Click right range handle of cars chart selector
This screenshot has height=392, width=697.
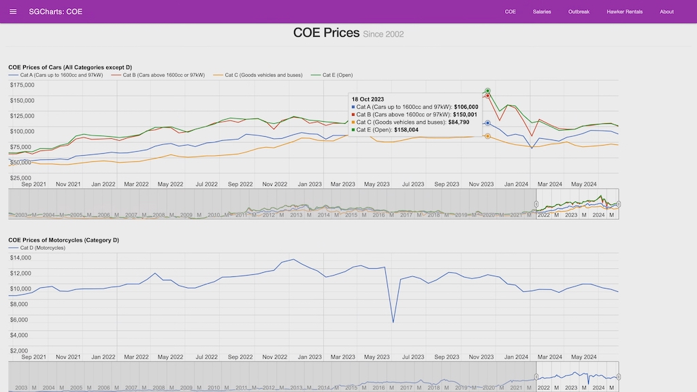(x=619, y=204)
